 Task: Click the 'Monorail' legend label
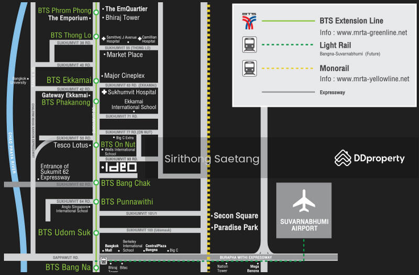334,69
